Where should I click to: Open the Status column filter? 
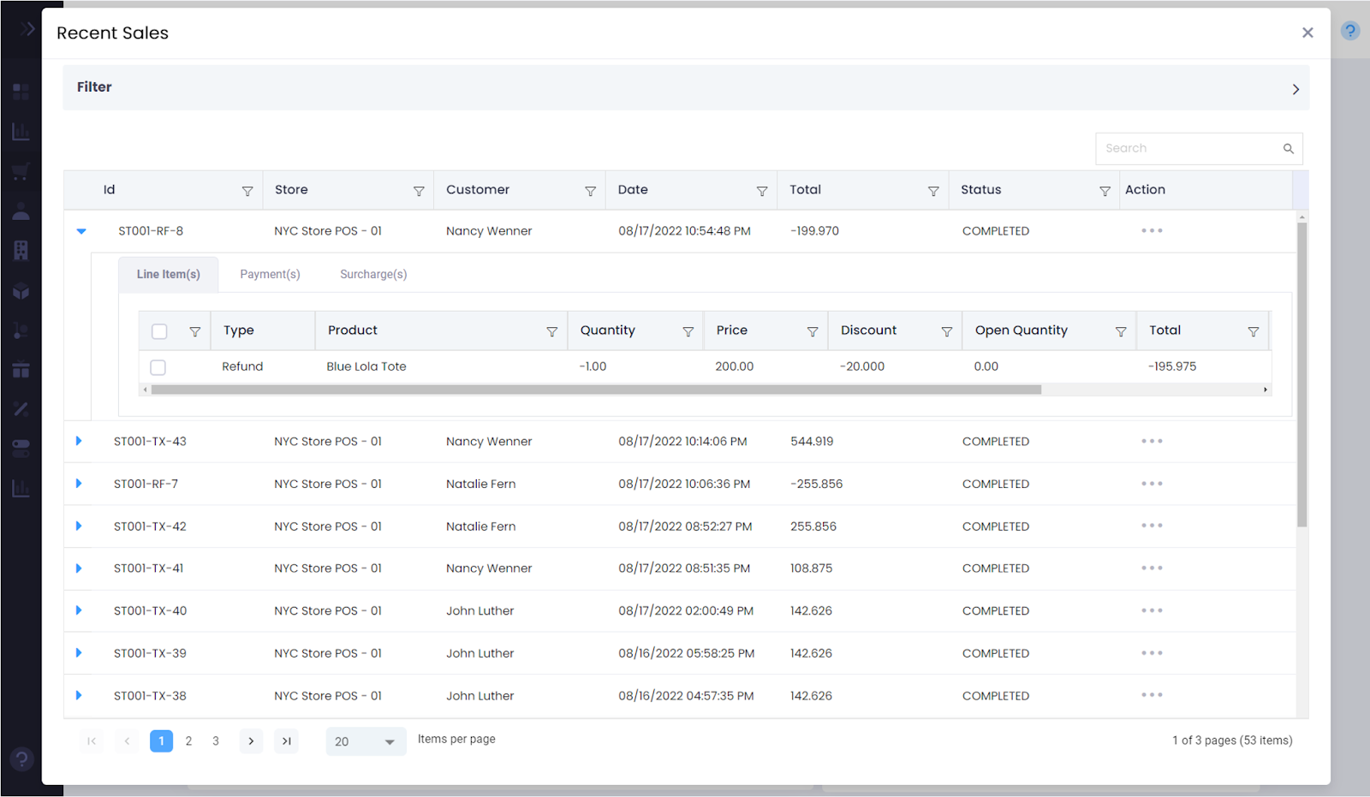[1105, 191]
